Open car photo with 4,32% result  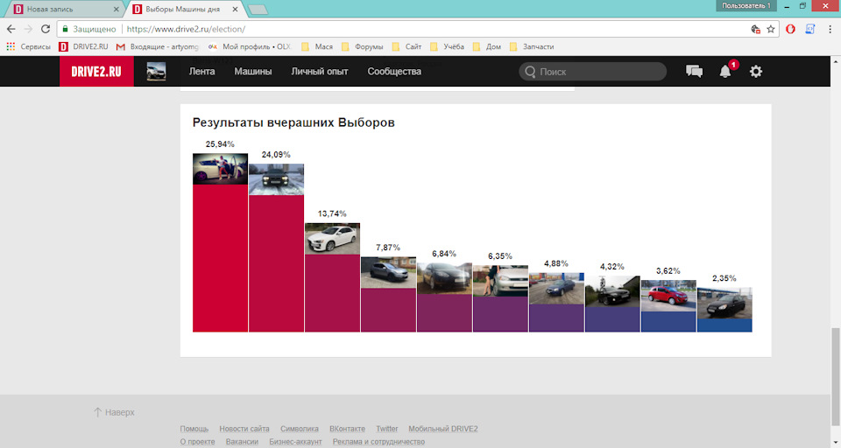click(x=612, y=291)
